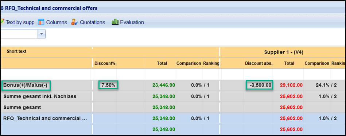This screenshot has height=136, width=346.
Task: Click inside the combo box field
Action: [x=19, y=34]
